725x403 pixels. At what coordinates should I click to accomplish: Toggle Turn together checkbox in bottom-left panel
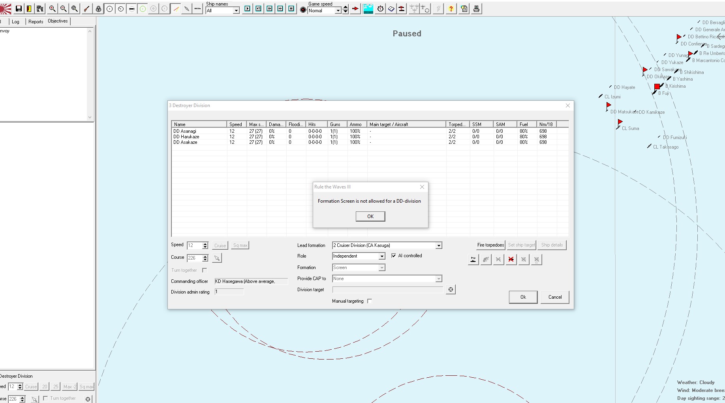point(45,398)
